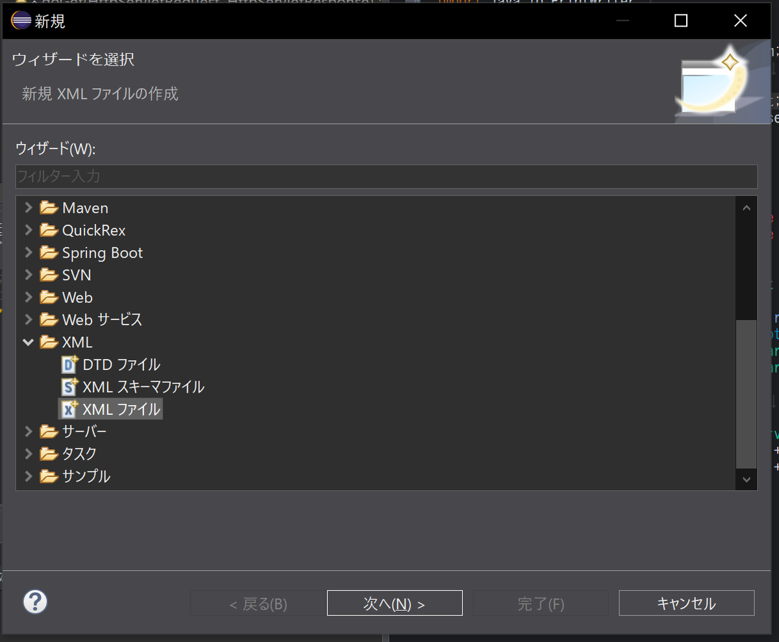The image size is (779, 642).
Task: Select the Spring Boot label
Action: [x=103, y=253]
